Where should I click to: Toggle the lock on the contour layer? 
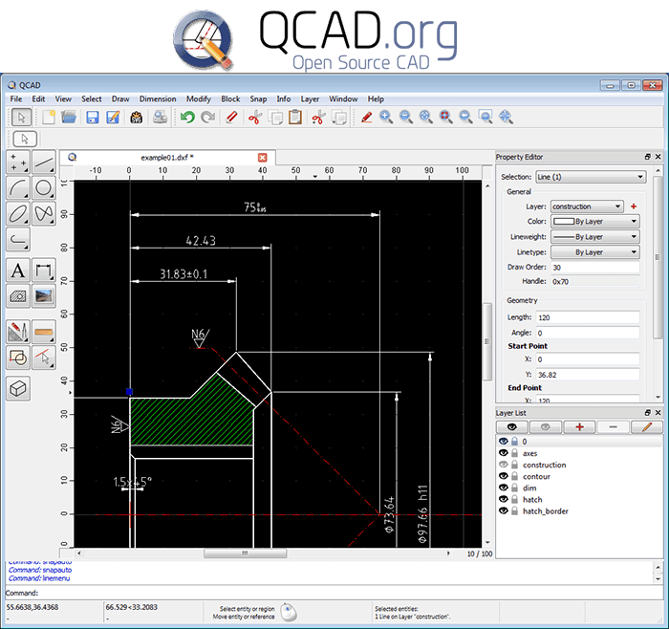coord(514,476)
